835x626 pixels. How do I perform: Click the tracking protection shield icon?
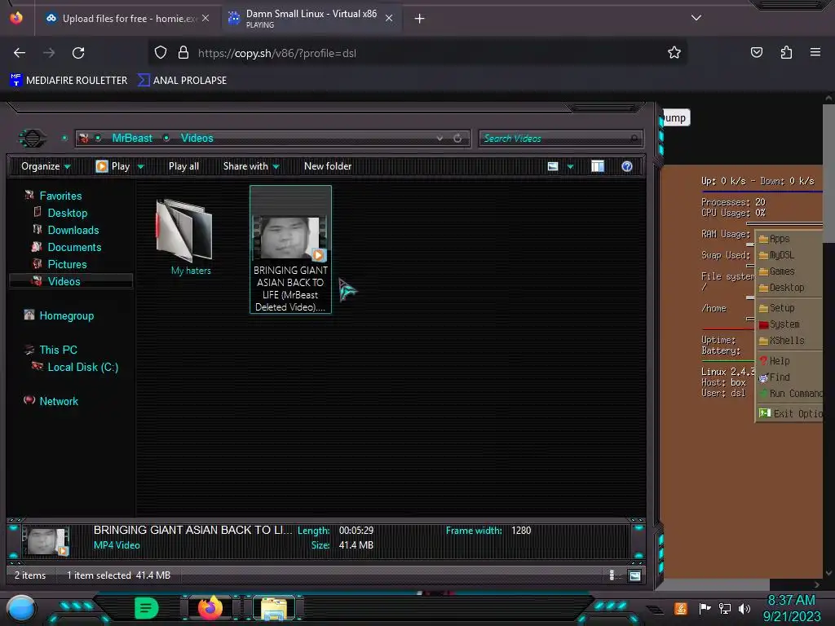pos(161,52)
